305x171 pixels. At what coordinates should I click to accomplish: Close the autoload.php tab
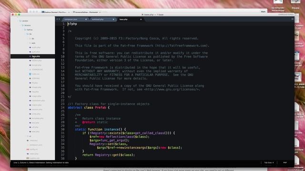click(x=113, y=19)
